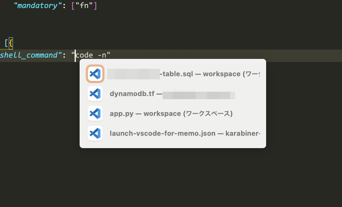Choose the VS Code icon beside dynamodb.tf

coord(95,94)
